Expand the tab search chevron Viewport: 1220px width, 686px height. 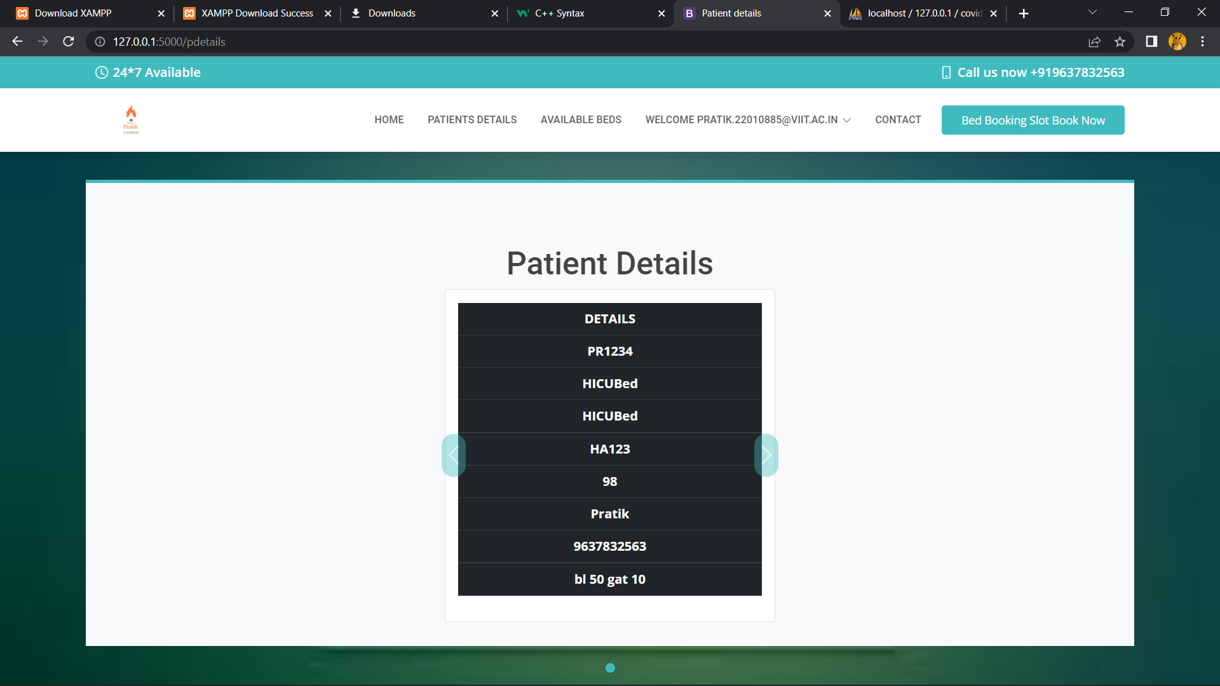[1092, 12]
